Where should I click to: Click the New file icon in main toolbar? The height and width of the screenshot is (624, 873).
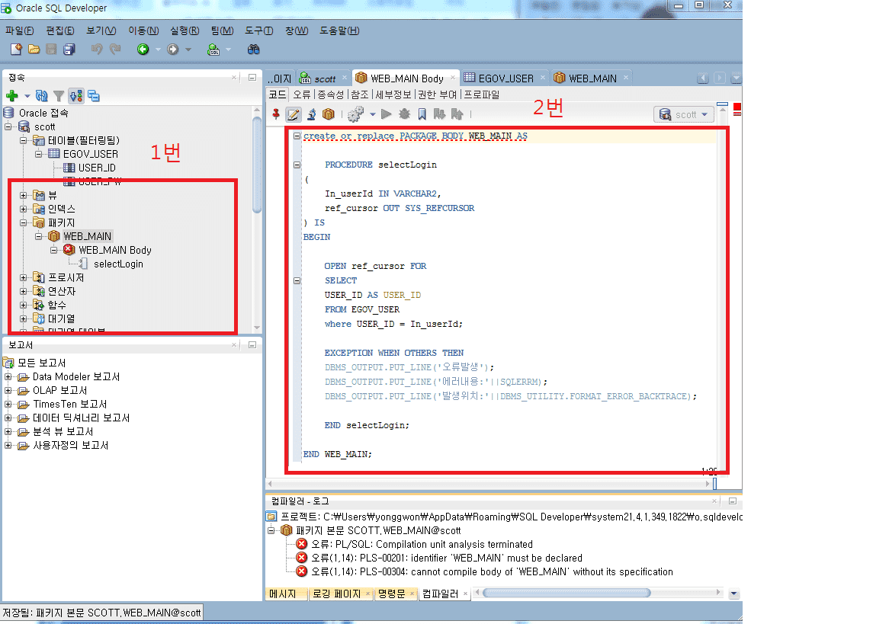click(16, 50)
